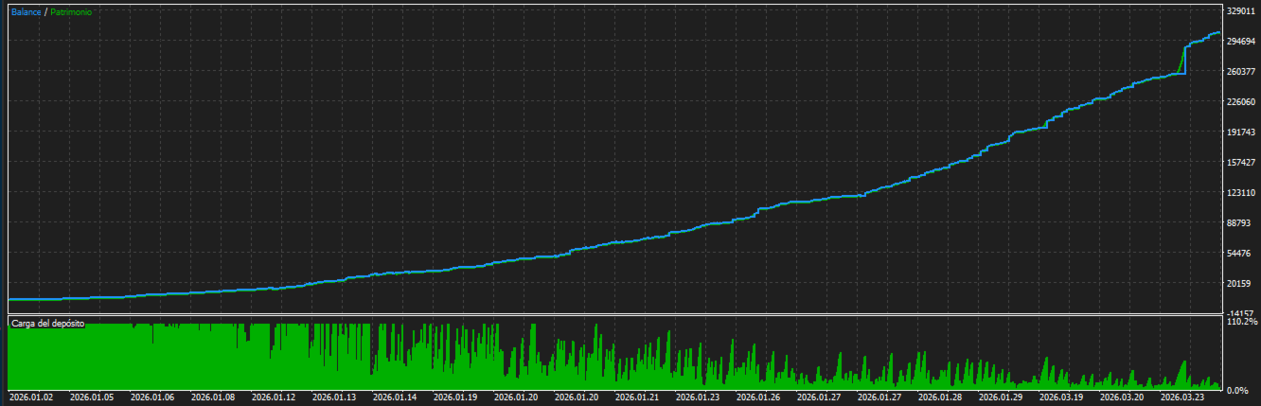Click the 2026.01.14 date label
The height and width of the screenshot is (406, 1261).
395,398
